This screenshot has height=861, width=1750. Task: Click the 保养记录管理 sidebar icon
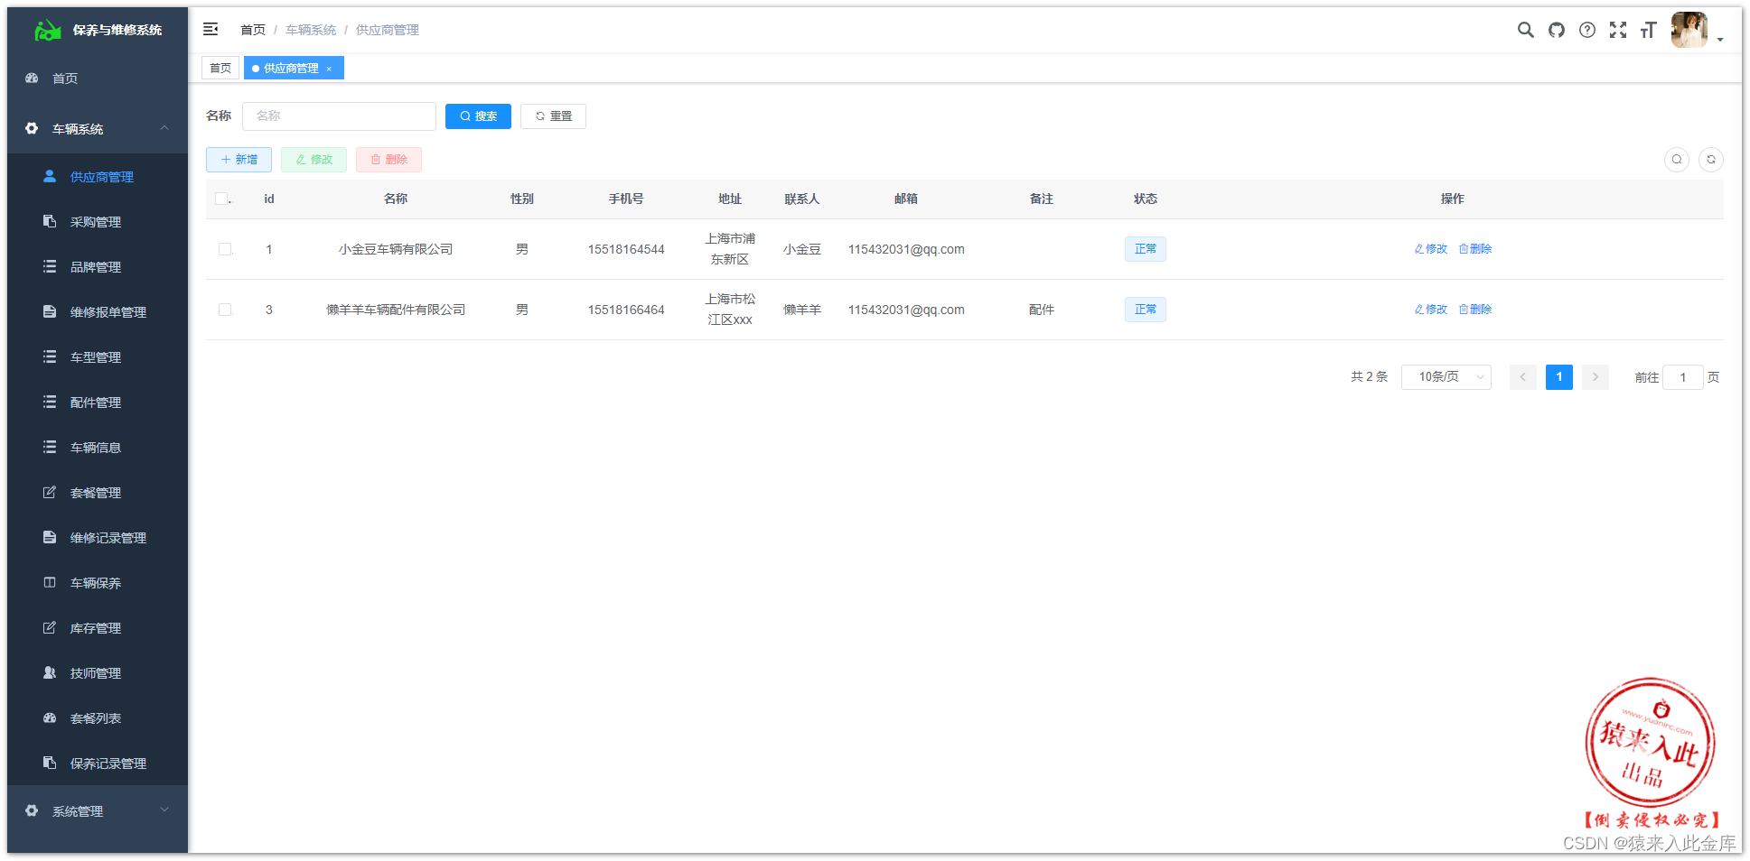pyautogui.click(x=50, y=763)
